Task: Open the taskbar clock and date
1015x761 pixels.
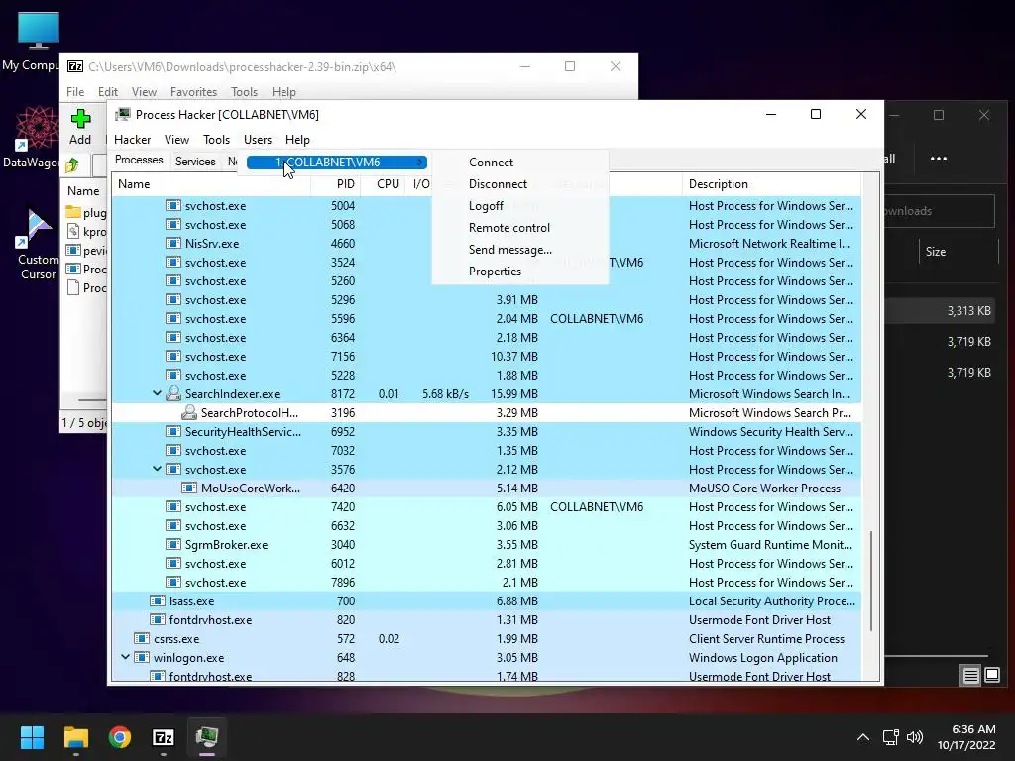Action: [x=965, y=737]
